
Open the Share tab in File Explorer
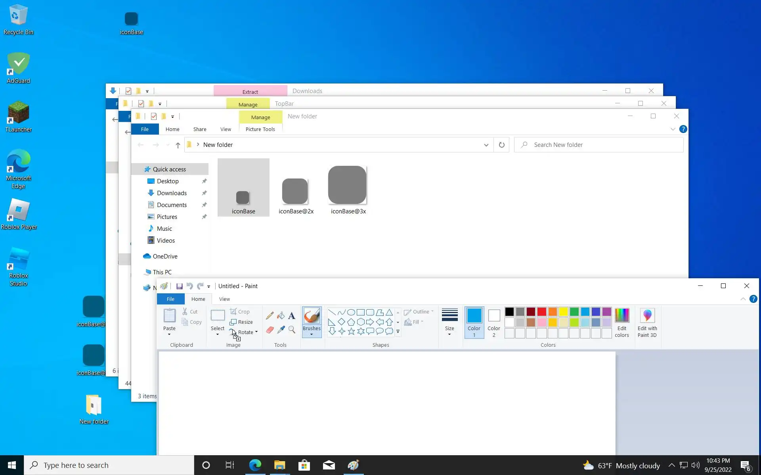[x=199, y=129]
